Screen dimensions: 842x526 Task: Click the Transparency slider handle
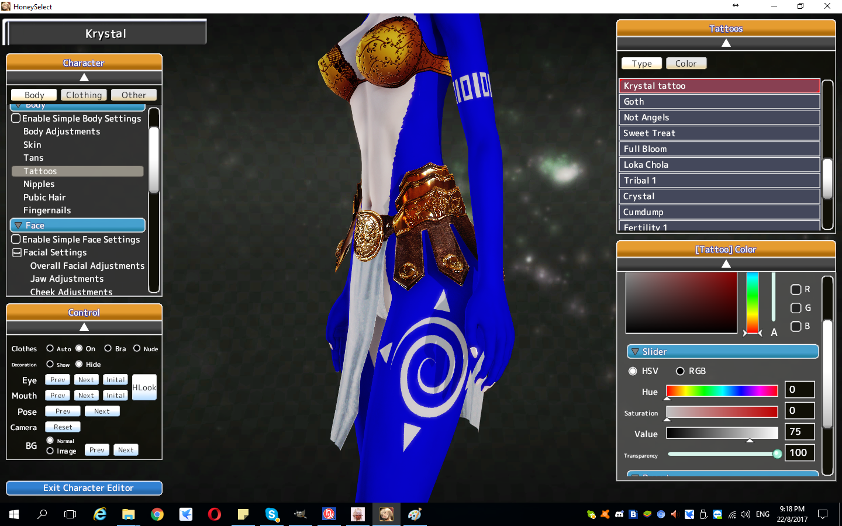point(777,454)
